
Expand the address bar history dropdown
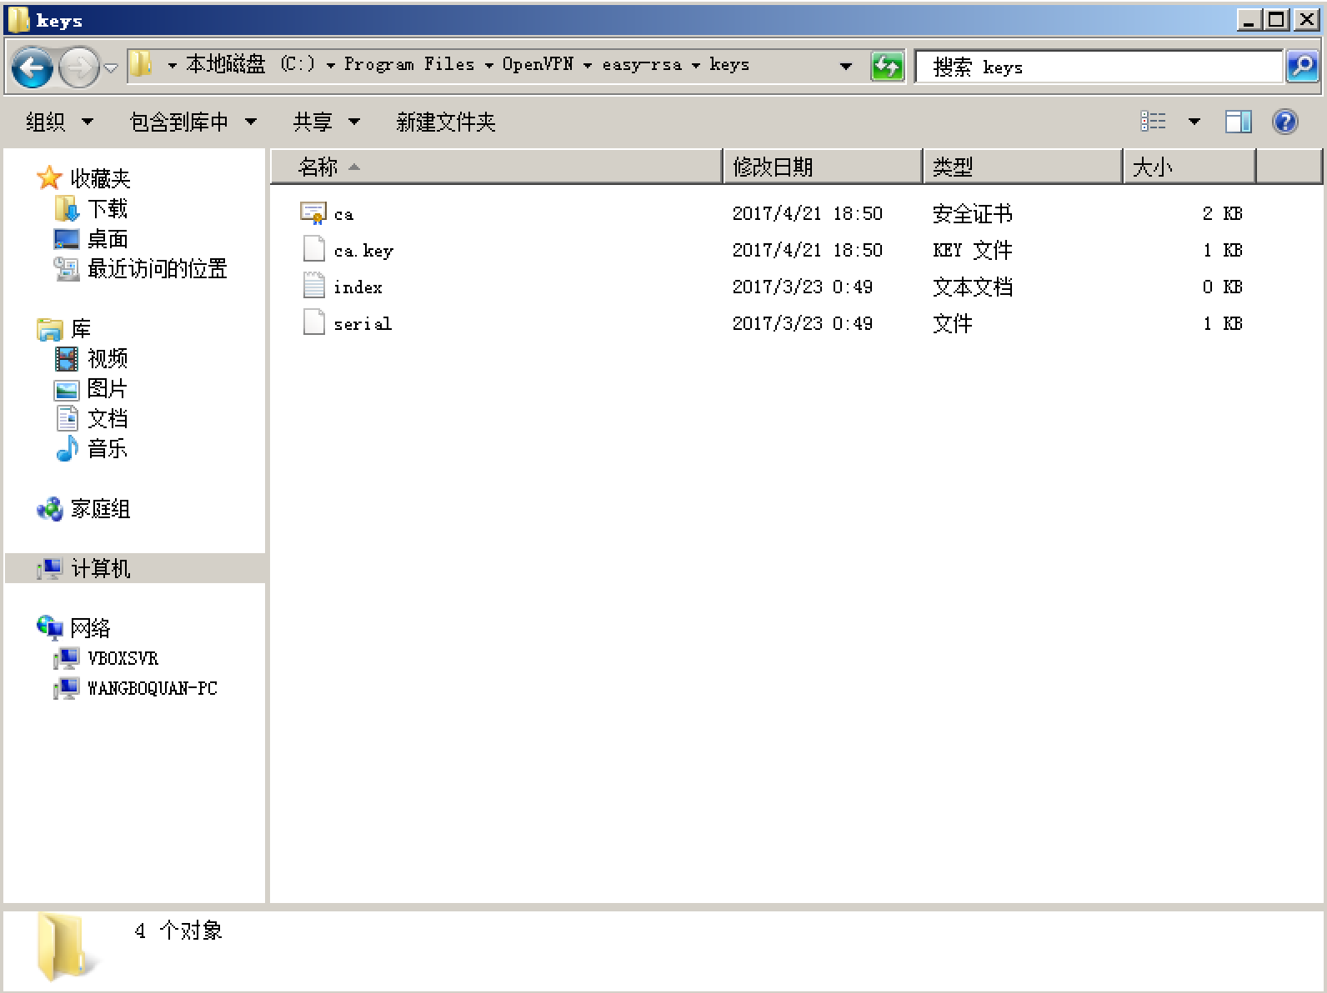[846, 66]
